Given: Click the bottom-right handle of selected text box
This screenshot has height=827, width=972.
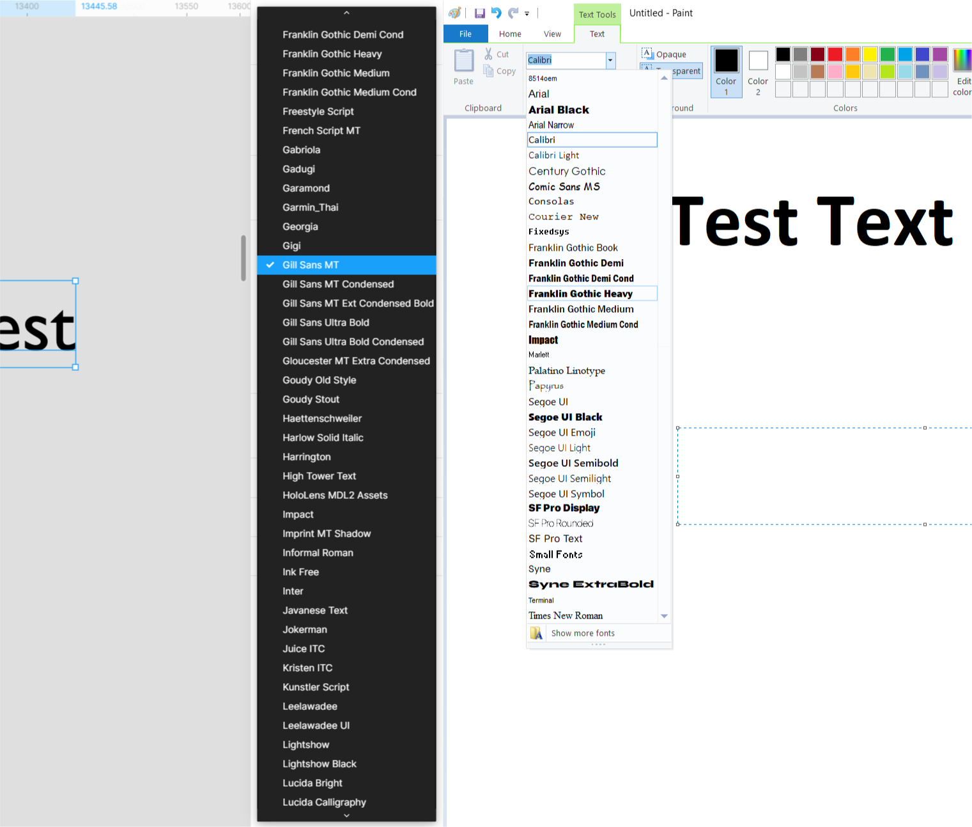Looking at the screenshot, I should pos(75,367).
